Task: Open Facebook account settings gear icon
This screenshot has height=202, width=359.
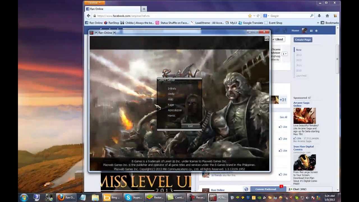Action: point(316,31)
